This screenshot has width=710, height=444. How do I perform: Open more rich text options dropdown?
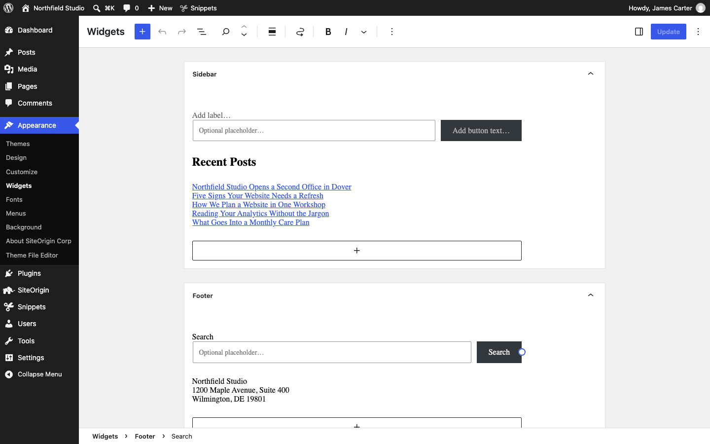pyautogui.click(x=364, y=32)
